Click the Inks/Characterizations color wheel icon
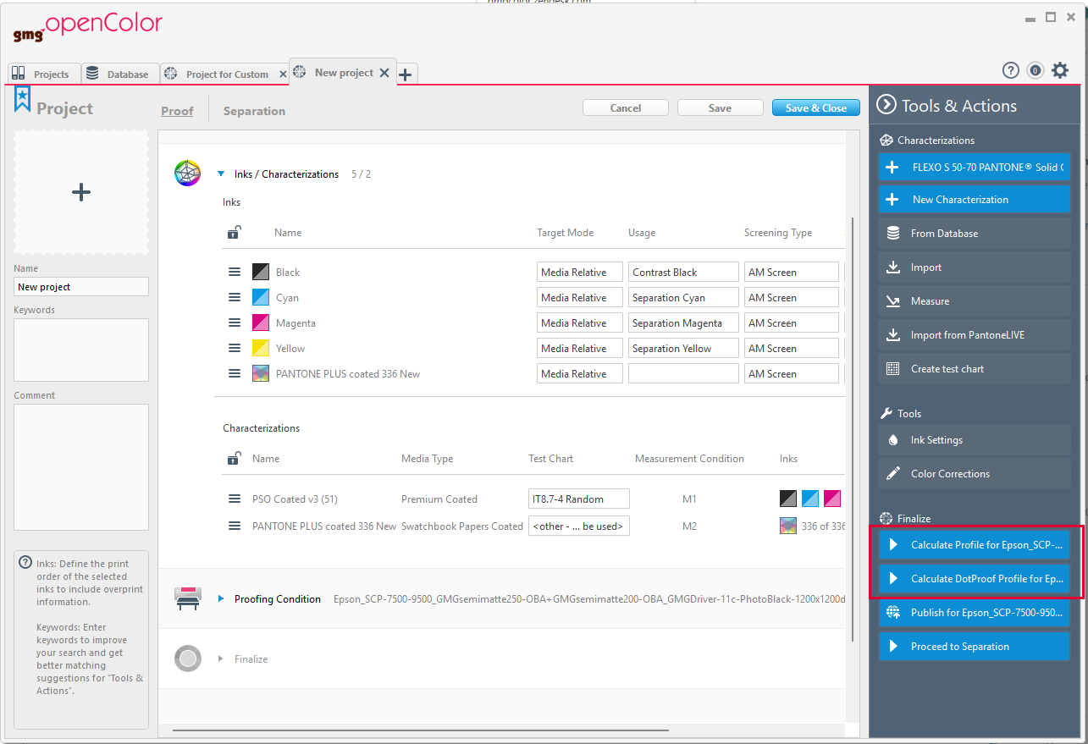 pos(187,173)
